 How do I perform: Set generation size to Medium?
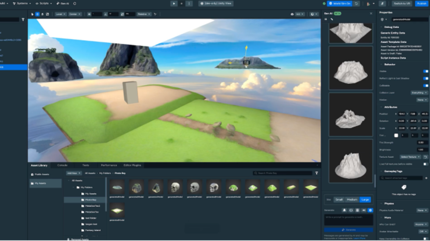pyautogui.click(x=352, y=199)
